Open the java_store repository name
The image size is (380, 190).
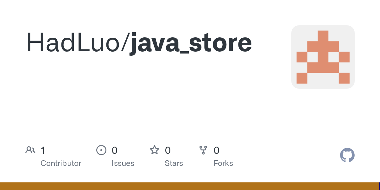coord(191,44)
